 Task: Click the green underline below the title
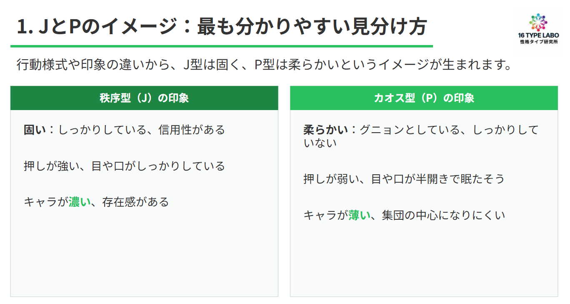(222, 46)
